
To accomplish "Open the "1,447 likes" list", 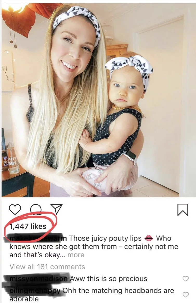I will click(x=28, y=226).
